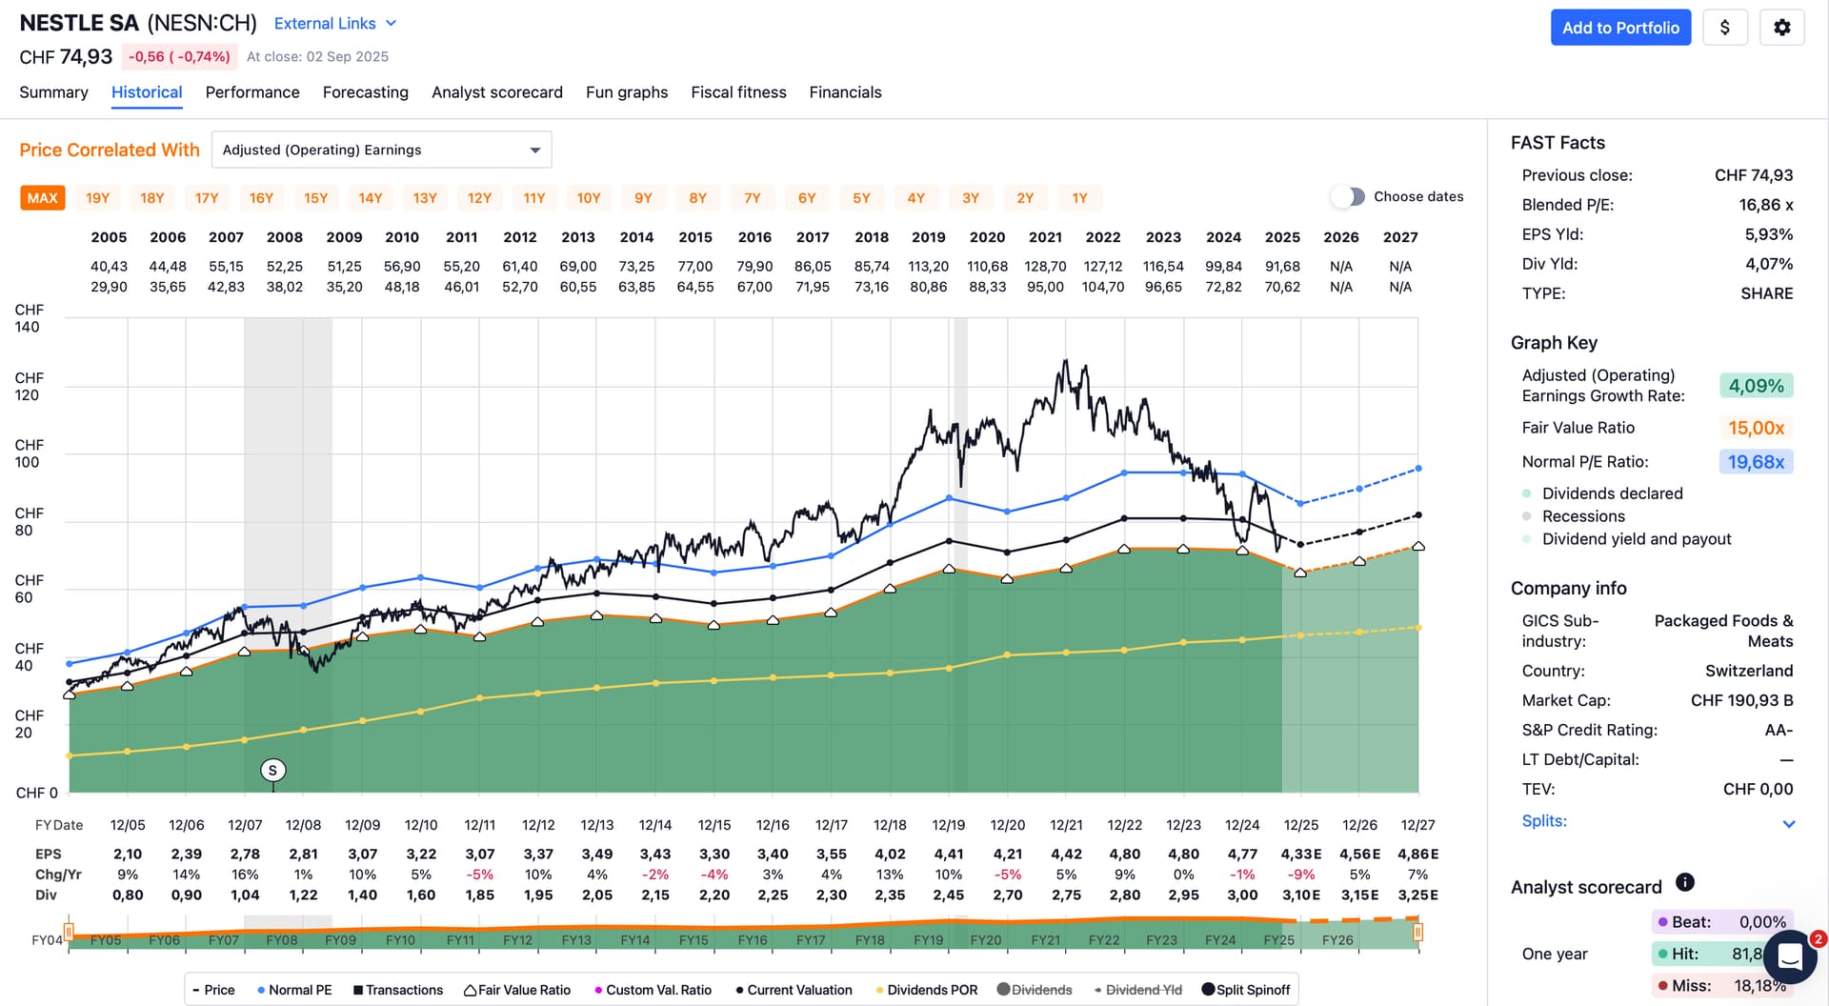
Task: Enable the Choose dates switch
Action: click(1347, 197)
